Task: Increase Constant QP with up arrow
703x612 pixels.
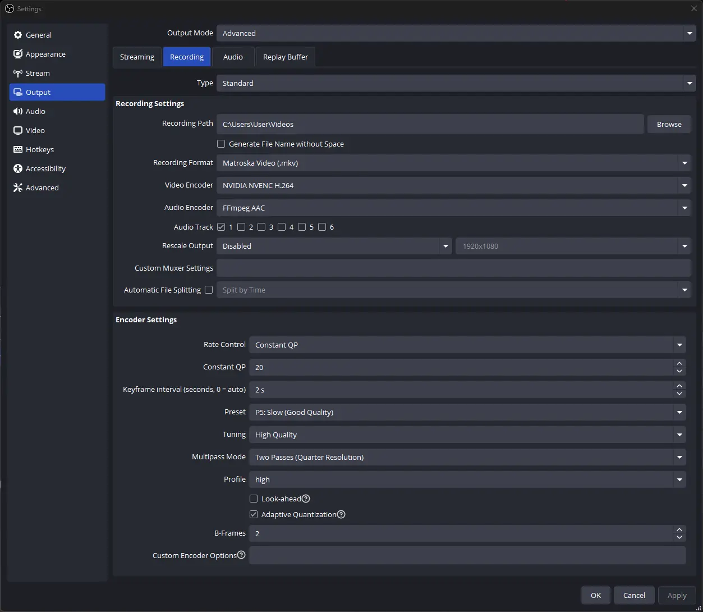Action: [x=679, y=363]
